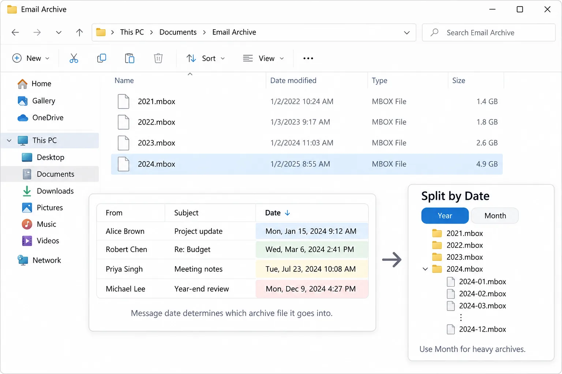Screen dimensions: 562x374
Task: Go back with the left arrow
Action: pyautogui.click(x=15, y=33)
